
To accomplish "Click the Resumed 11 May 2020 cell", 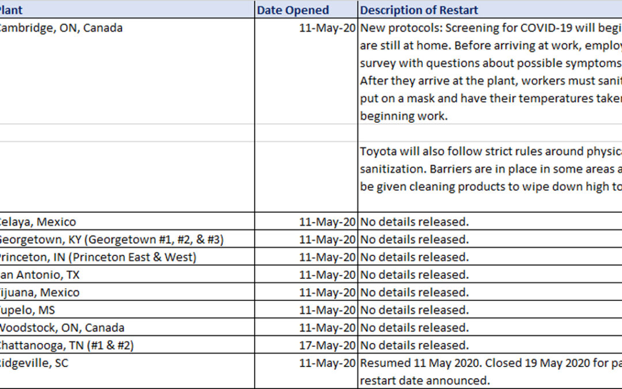I will pos(490,371).
